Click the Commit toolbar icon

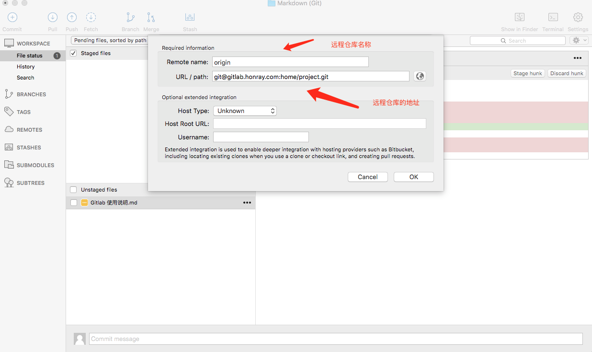point(12,18)
